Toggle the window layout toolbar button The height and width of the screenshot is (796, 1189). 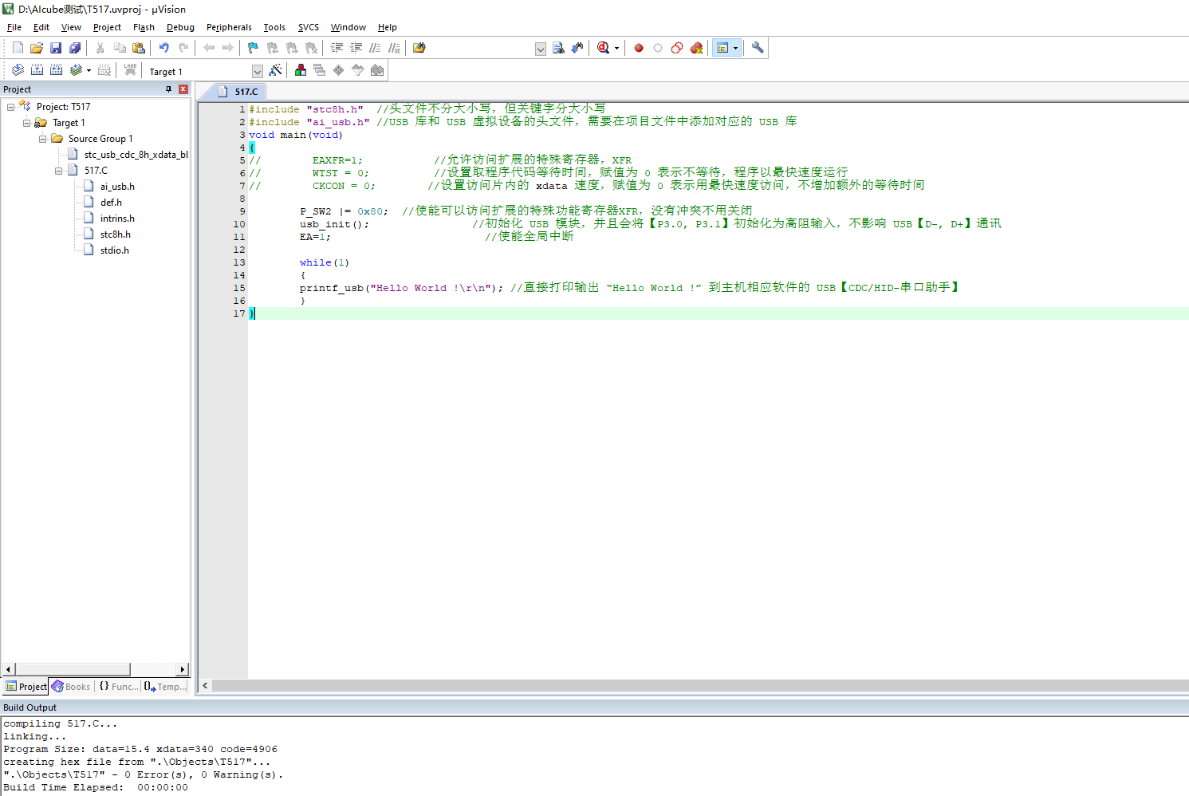[x=722, y=48]
